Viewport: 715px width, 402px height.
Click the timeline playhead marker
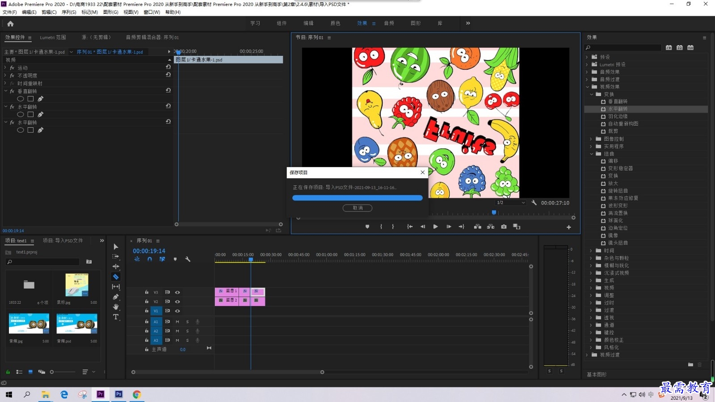tap(251, 260)
